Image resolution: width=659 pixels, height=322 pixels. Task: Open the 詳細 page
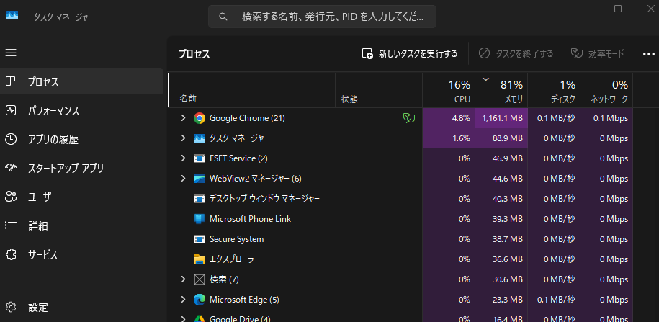[x=81, y=225]
